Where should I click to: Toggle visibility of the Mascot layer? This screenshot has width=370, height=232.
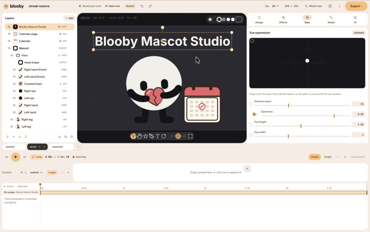click(x=9, y=48)
